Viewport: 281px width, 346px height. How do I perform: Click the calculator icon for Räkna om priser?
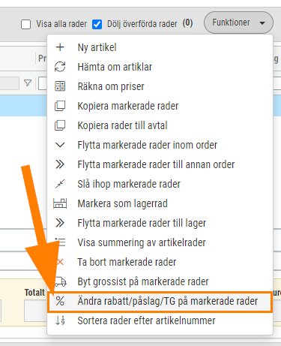point(60,86)
